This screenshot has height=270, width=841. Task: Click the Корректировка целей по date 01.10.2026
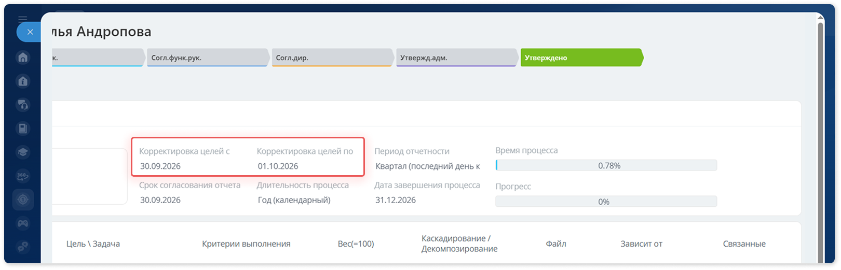pyautogui.click(x=278, y=166)
